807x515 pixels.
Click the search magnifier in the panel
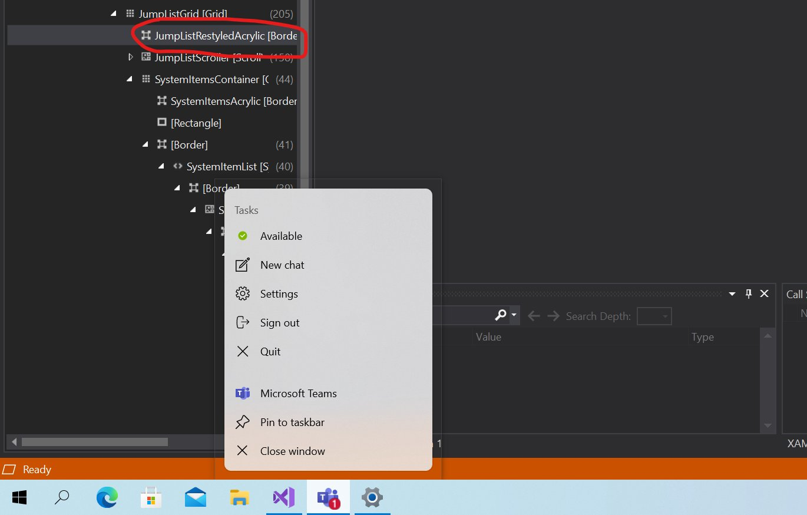[x=501, y=316]
